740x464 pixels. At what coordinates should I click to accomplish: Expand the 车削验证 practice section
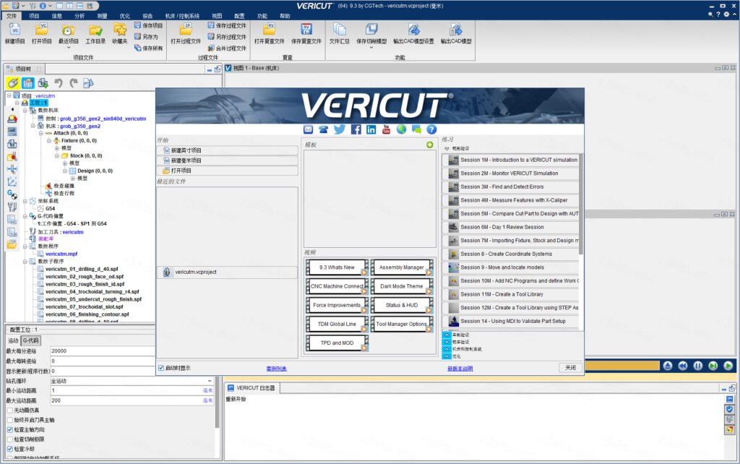pyautogui.click(x=447, y=335)
